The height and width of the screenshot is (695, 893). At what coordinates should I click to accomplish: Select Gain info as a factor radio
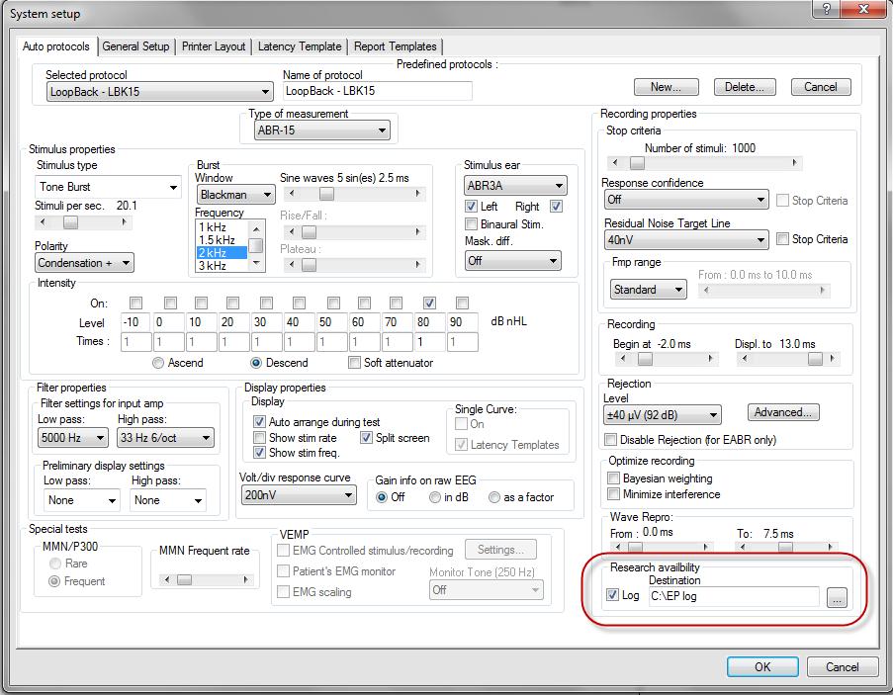coord(494,497)
